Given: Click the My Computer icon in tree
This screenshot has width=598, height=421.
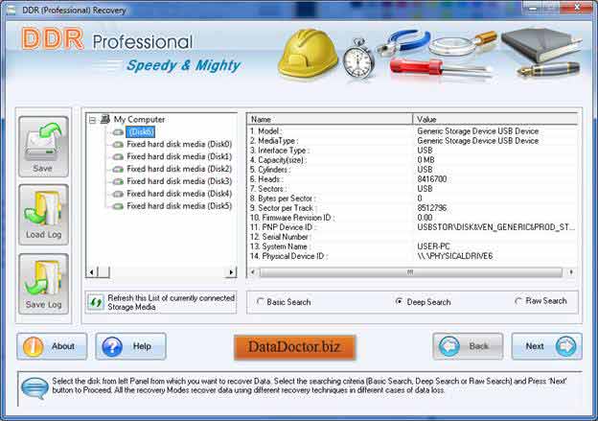Looking at the screenshot, I should [105, 120].
